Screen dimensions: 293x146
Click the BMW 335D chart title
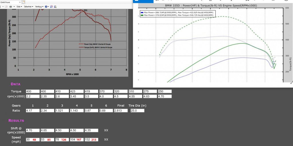point(211,6)
